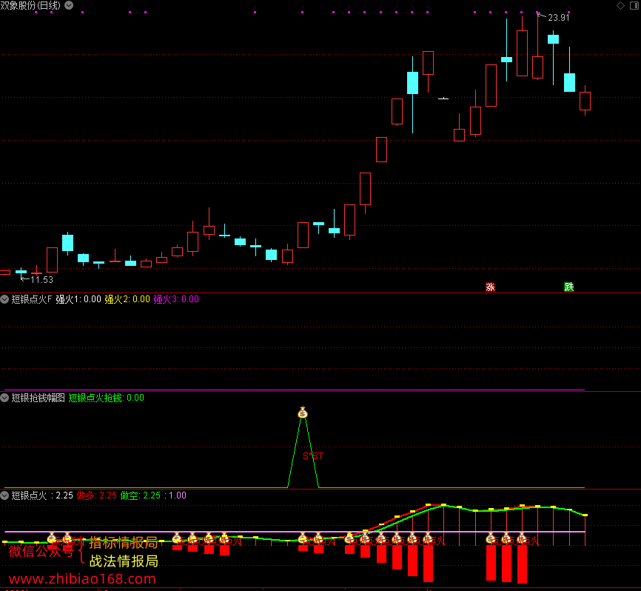Click the magenta 强火3: 0.00 label
641x591 pixels.
click(175, 299)
